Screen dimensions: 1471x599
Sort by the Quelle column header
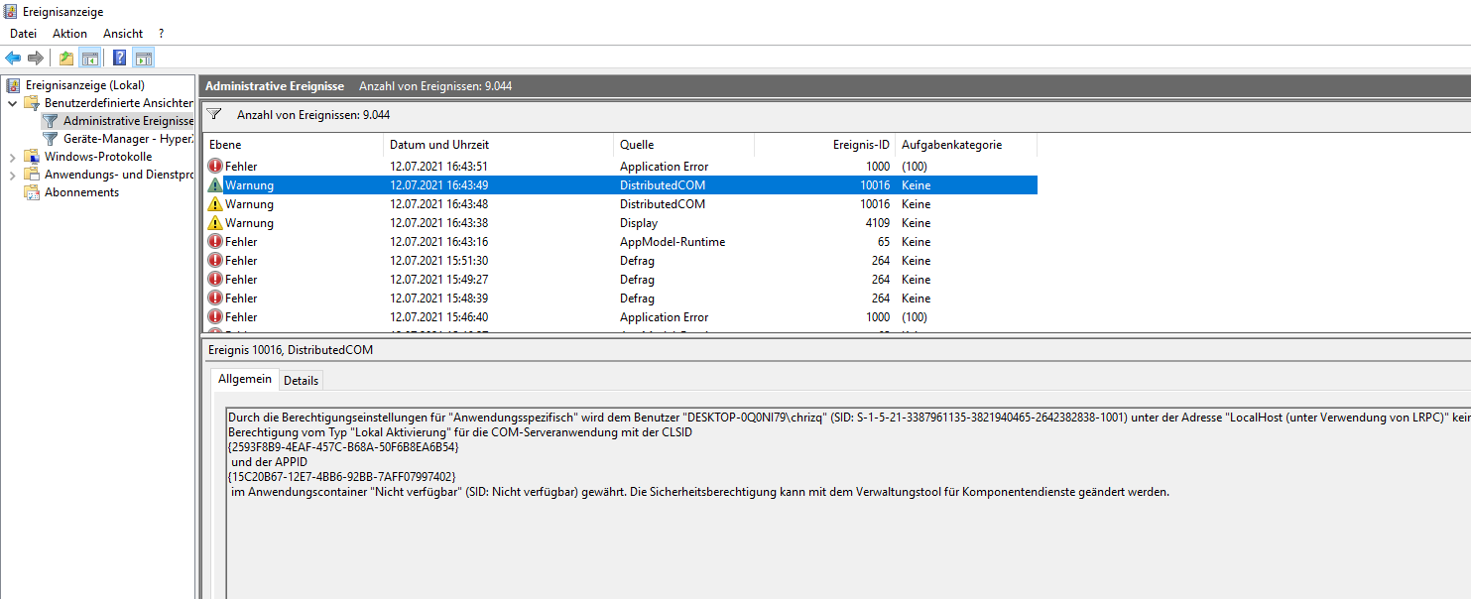click(683, 145)
